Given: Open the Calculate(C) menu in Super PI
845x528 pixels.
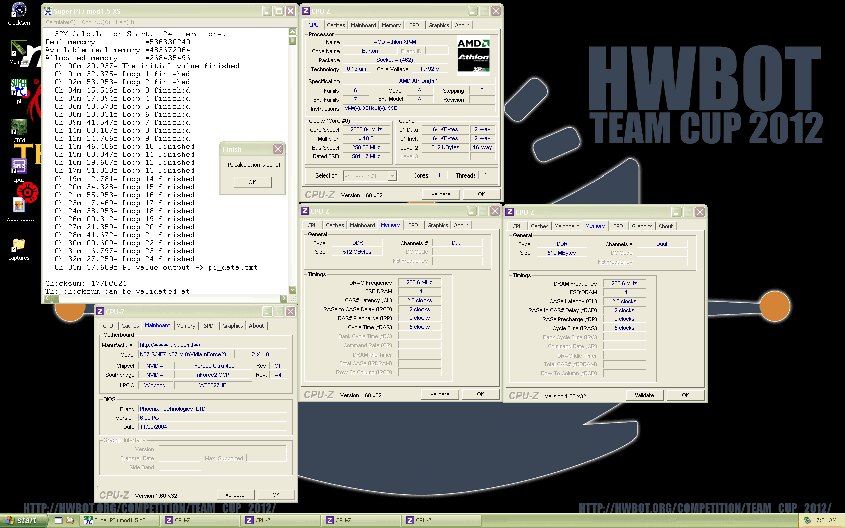Looking at the screenshot, I should (x=61, y=22).
